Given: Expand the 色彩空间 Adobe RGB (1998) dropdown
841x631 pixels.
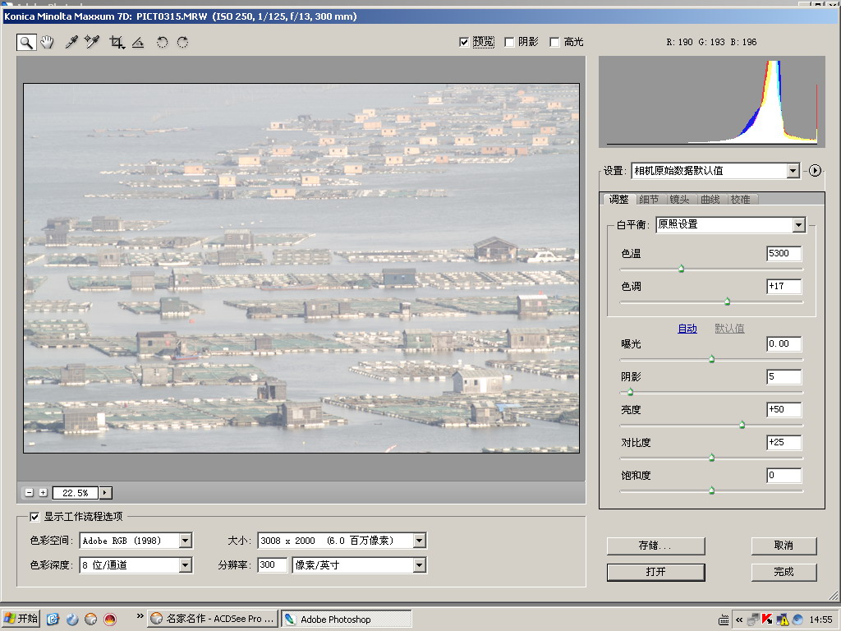Looking at the screenshot, I should pos(136,541).
